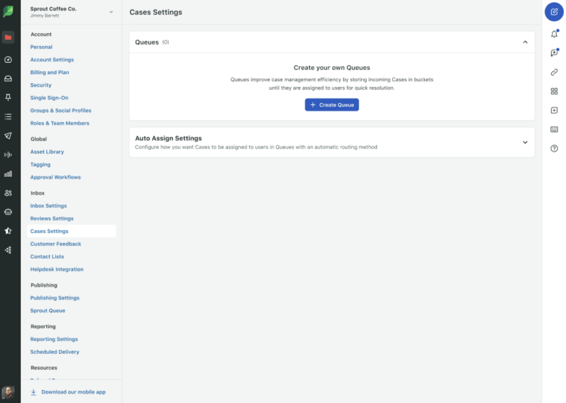Open the Smart Inbox tray icon

(8, 79)
